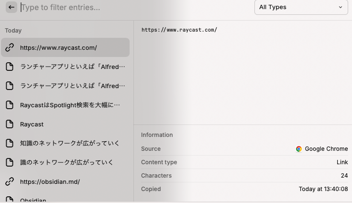
Task: Click document icon of 識のネットワーク entry
Action: pos(10,162)
